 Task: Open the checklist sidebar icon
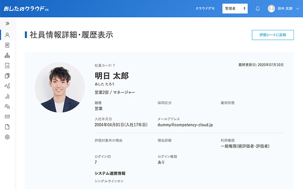[x=7, y=65]
